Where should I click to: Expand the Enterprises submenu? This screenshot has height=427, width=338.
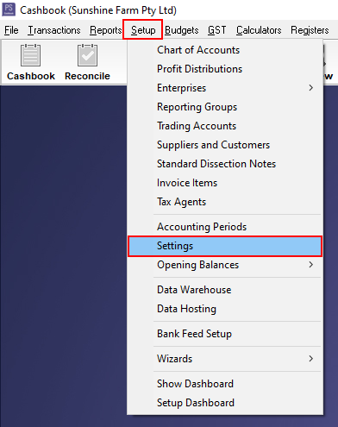tap(225, 88)
